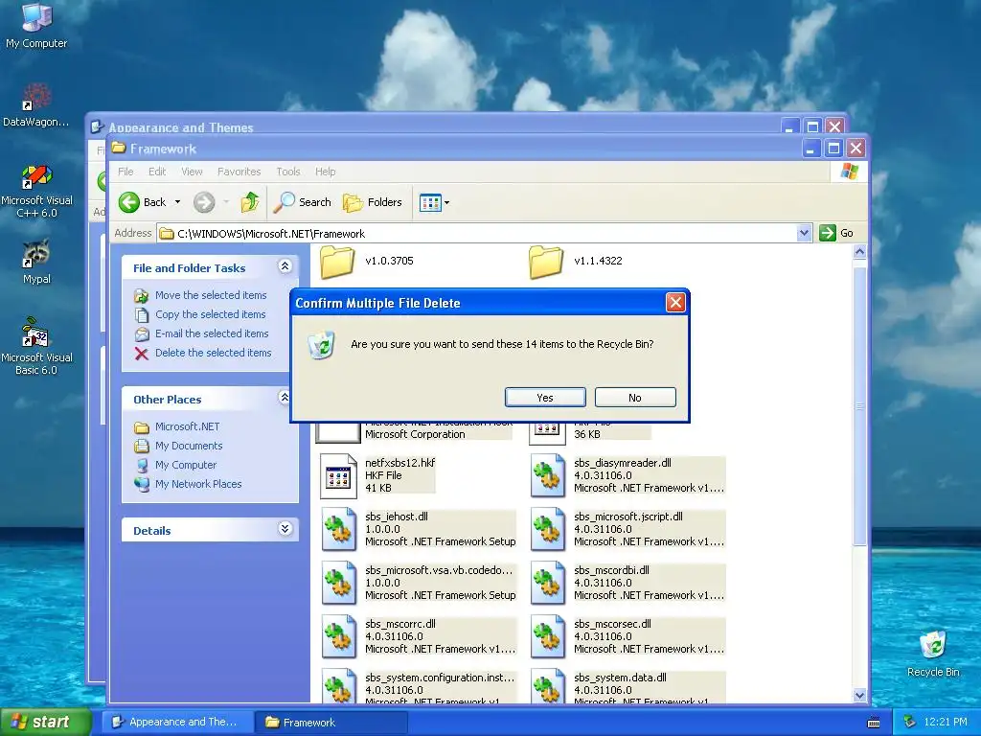Select the sbs_system.data.dll file icon
Image resolution: width=981 pixels, height=736 pixels.
(548, 686)
